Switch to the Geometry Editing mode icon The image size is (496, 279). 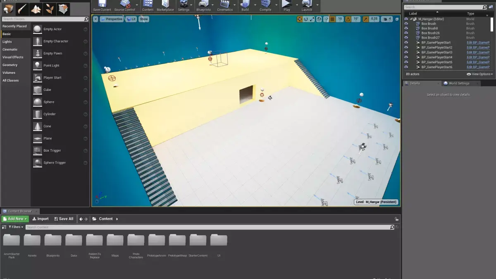click(63, 9)
